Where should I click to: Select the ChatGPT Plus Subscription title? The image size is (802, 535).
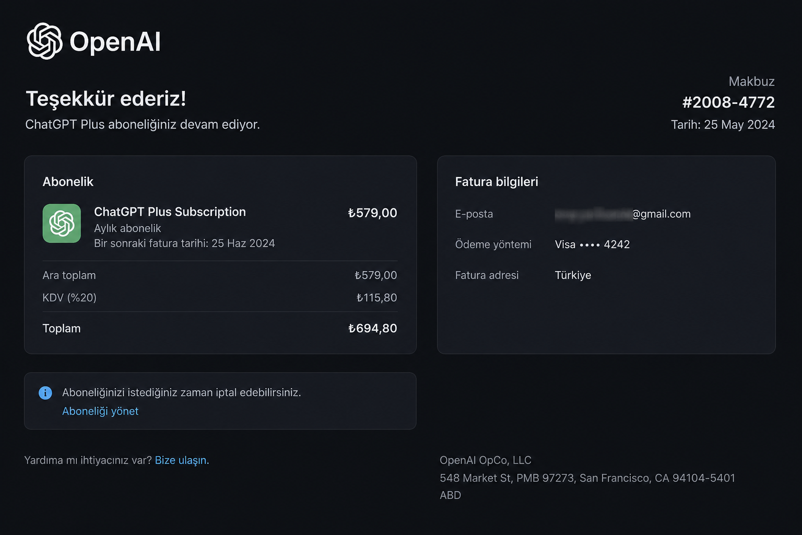(170, 212)
